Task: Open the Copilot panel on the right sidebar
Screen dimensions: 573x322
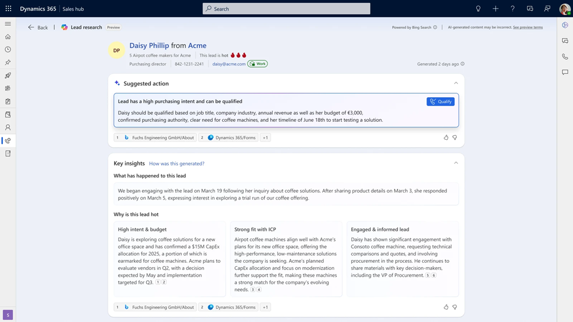Action: [565, 25]
